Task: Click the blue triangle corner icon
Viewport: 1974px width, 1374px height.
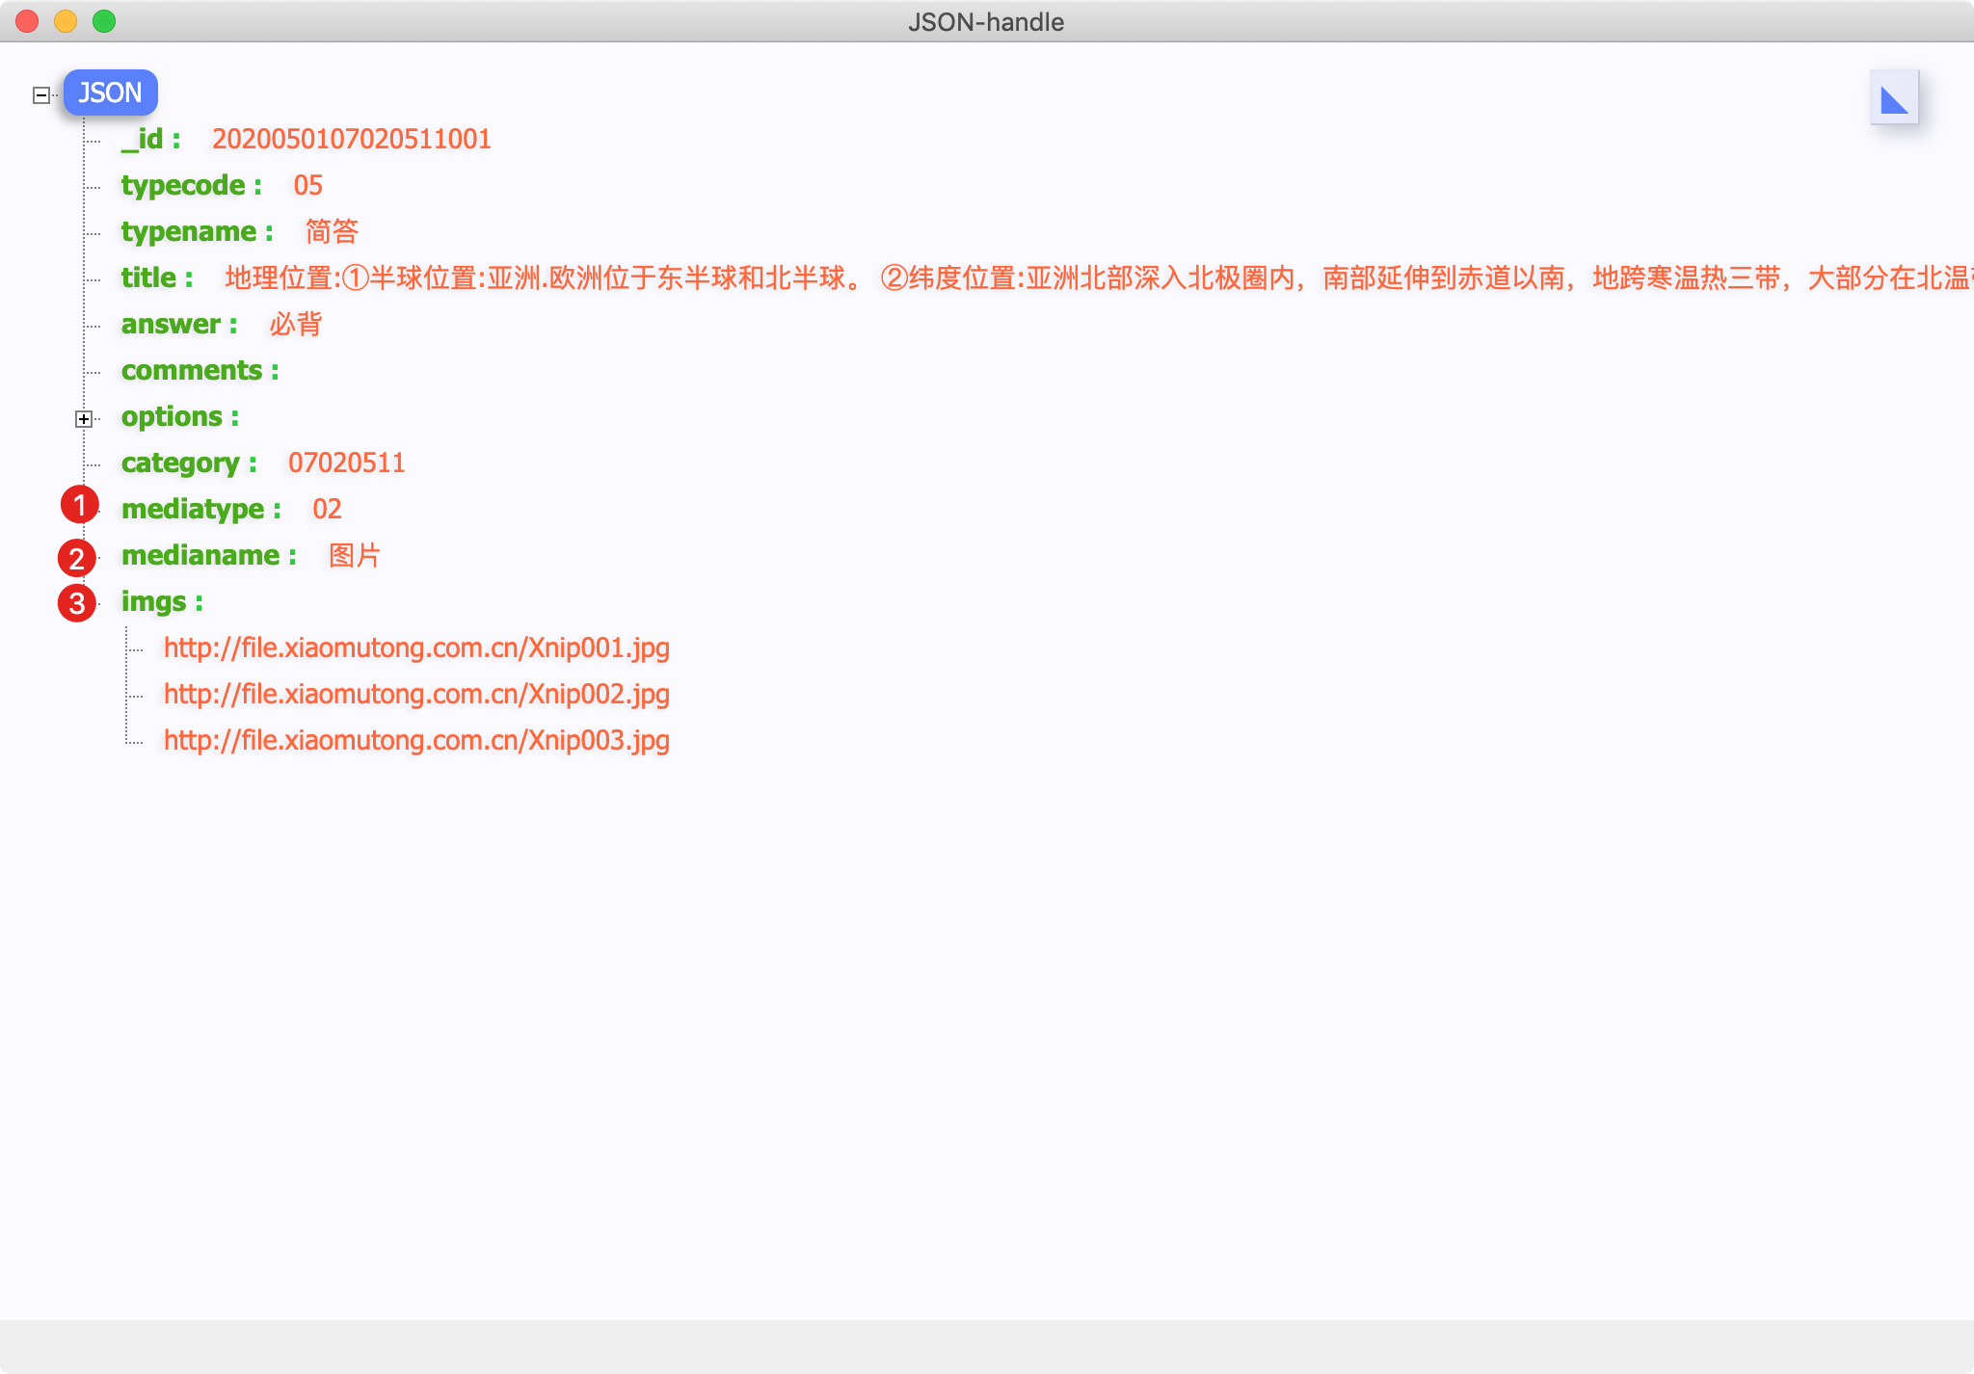Action: pyautogui.click(x=1894, y=98)
